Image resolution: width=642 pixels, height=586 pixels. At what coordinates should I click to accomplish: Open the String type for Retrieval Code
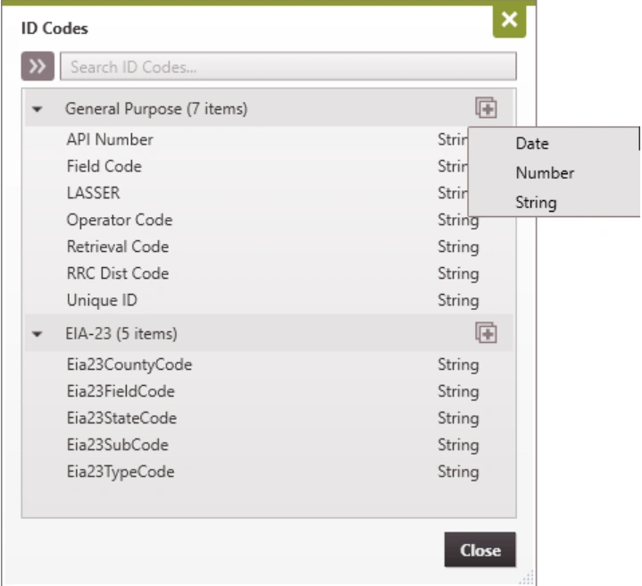(x=458, y=247)
